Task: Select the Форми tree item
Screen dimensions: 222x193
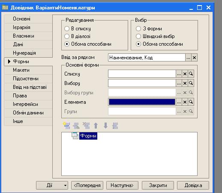Action: click(x=88, y=136)
